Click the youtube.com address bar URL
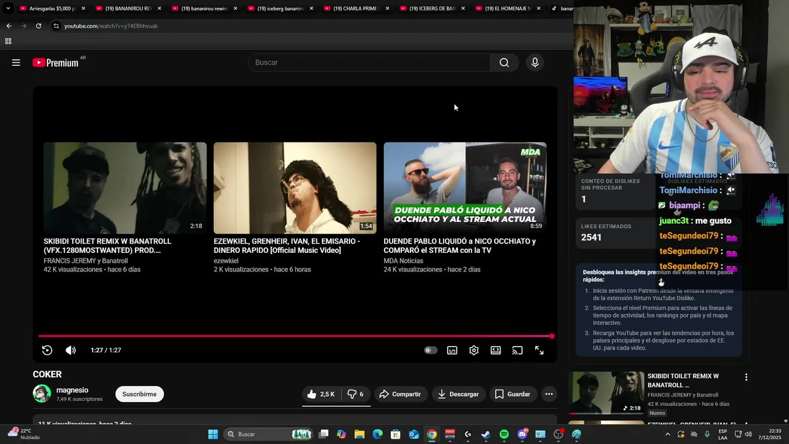This screenshot has width=789, height=444. pyautogui.click(x=111, y=26)
